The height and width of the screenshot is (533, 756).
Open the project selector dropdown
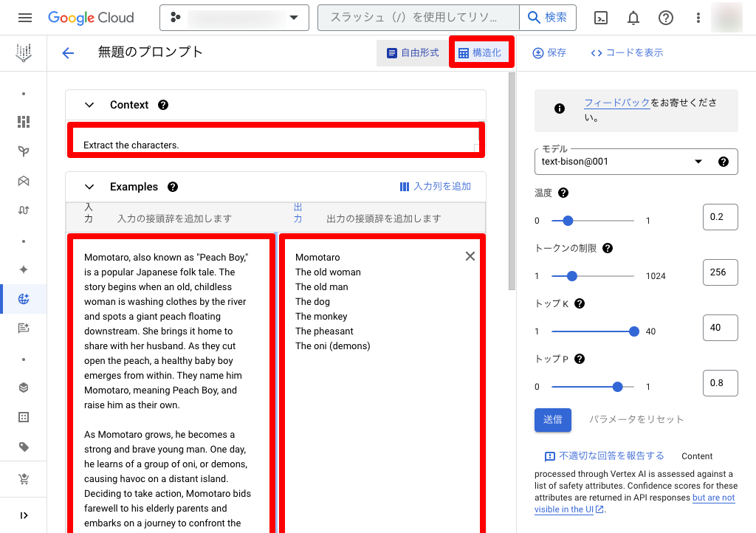pos(234,18)
